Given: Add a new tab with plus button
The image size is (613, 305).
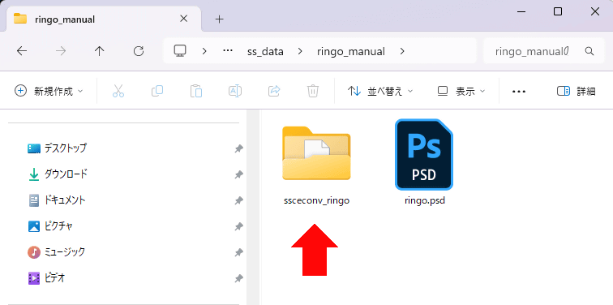Looking at the screenshot, I should pyautogui.click(x=220, y=19).
